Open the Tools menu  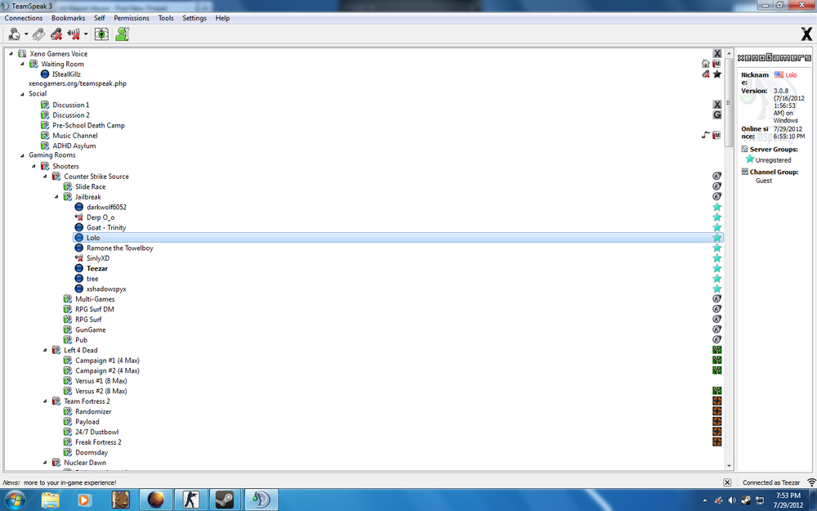(x=166, y=18)
